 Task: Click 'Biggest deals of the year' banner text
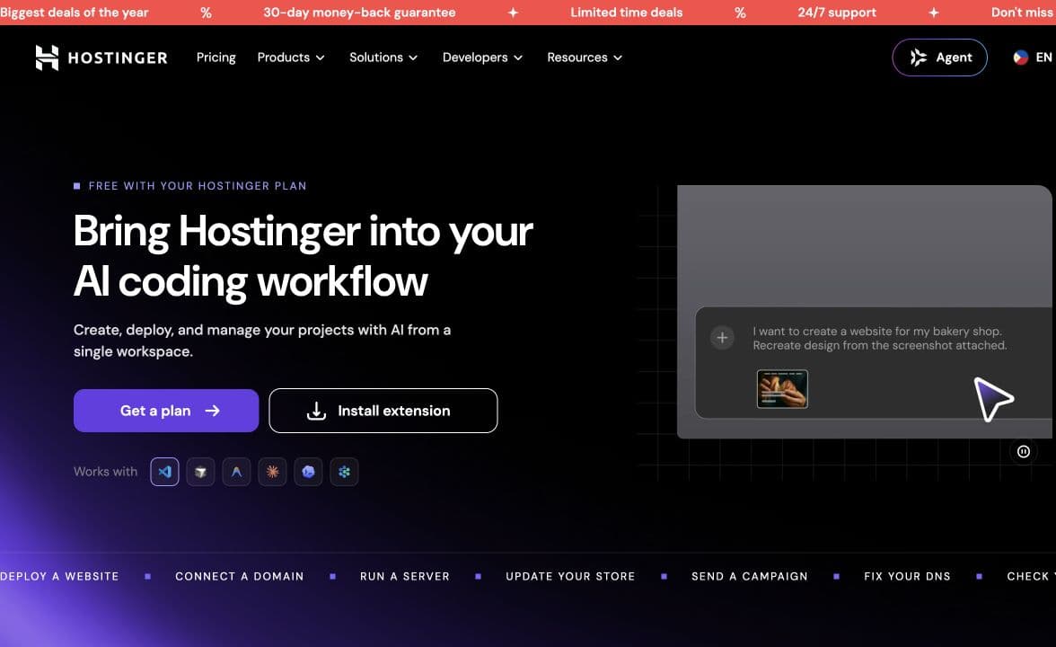tap(74, 13)
